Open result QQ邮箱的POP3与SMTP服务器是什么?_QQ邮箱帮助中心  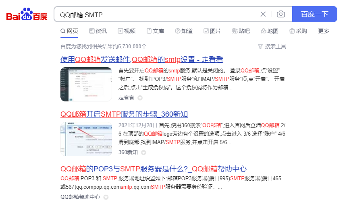point(154,169)
